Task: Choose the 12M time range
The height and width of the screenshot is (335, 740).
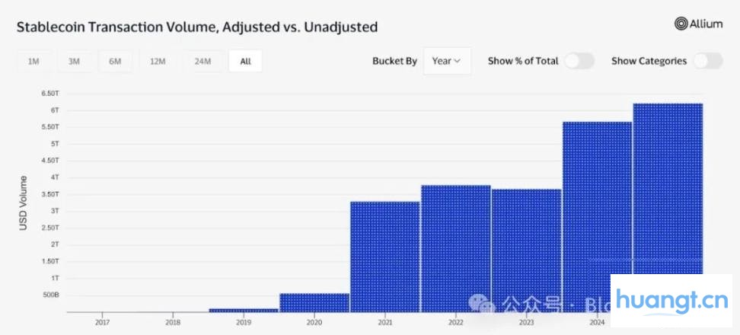Action: (158, 62)
